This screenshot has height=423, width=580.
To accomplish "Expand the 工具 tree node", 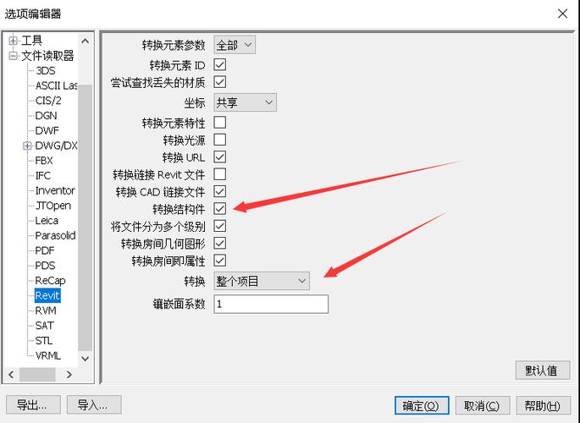I will point(13,41).
